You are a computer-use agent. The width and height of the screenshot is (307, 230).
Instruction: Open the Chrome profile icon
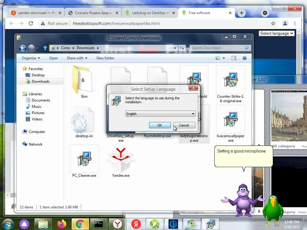point(285,23)
